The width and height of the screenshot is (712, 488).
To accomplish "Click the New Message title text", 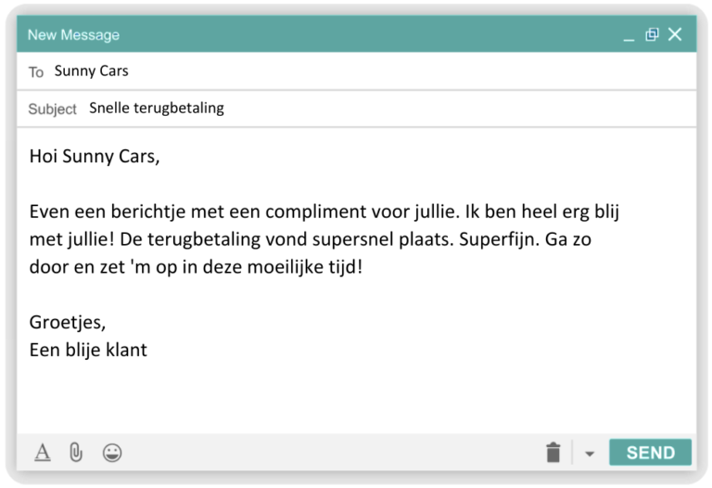I will coord(73,35).
